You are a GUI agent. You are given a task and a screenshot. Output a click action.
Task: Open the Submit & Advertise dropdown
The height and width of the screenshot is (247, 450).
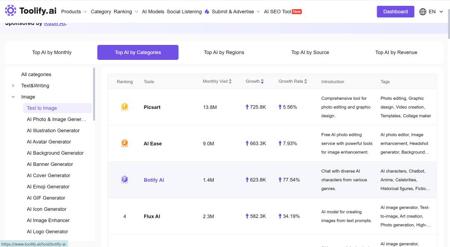[x=235, y=12]
